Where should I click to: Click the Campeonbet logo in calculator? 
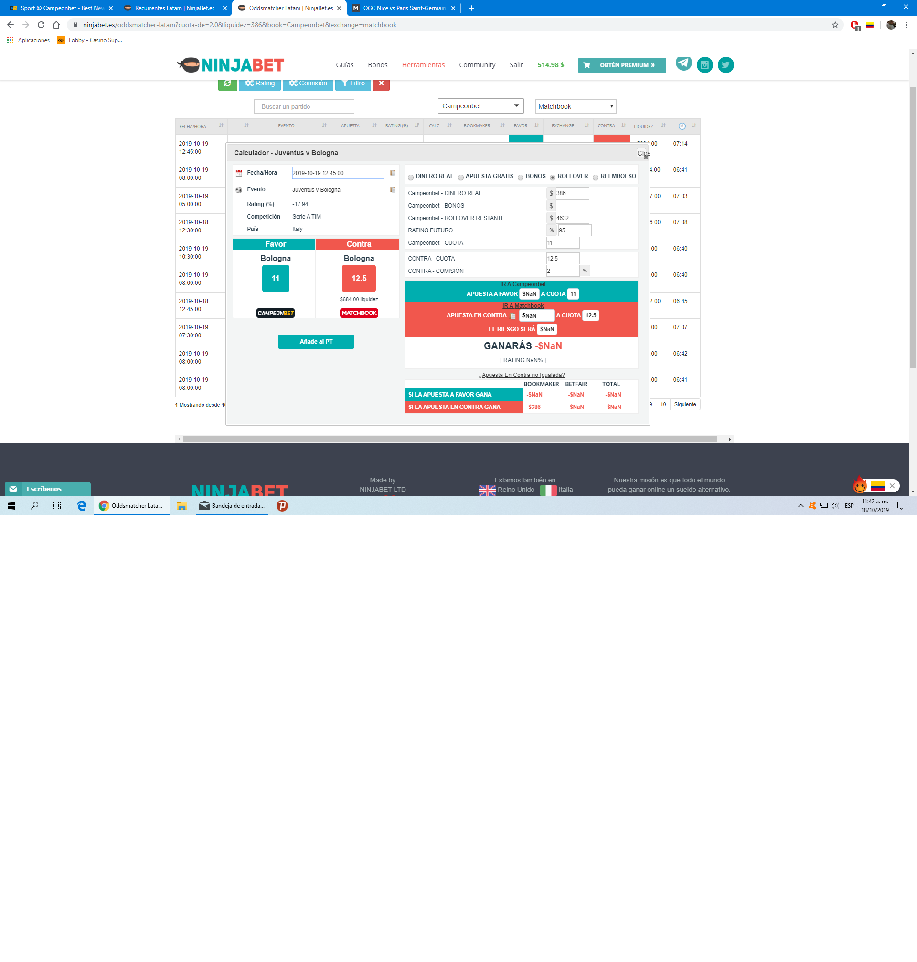pos(276,313)
